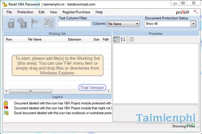Viewport: 202px width, 134px height.
Task: Click the Text Column Filter input field
Action: 74,24
